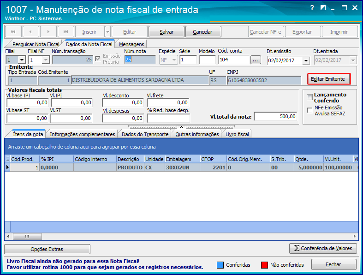Go to first record navigation icon
363x275 pixels.
[x=13, y=32]
